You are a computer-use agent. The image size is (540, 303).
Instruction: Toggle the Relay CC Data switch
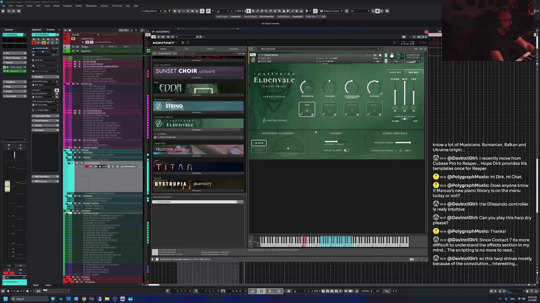coord(346,150)
